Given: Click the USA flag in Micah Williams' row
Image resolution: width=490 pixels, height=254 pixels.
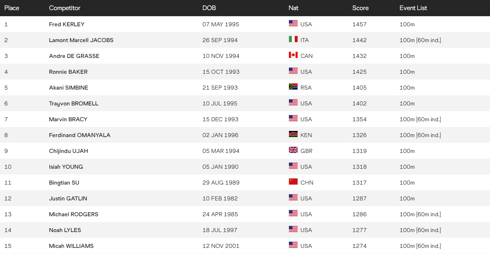Looking at the screenshot, I should 293,245.
